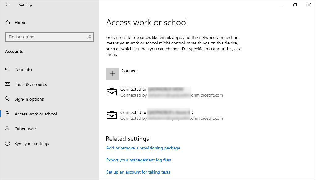Close the Settings window

point(309,5)
